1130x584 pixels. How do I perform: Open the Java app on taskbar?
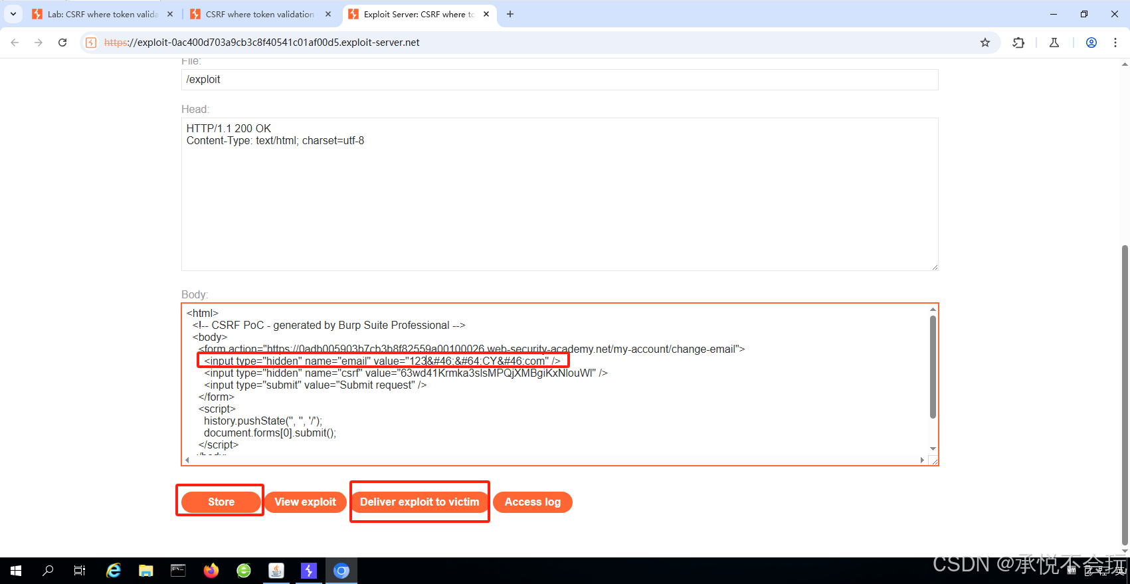point(276,571)
